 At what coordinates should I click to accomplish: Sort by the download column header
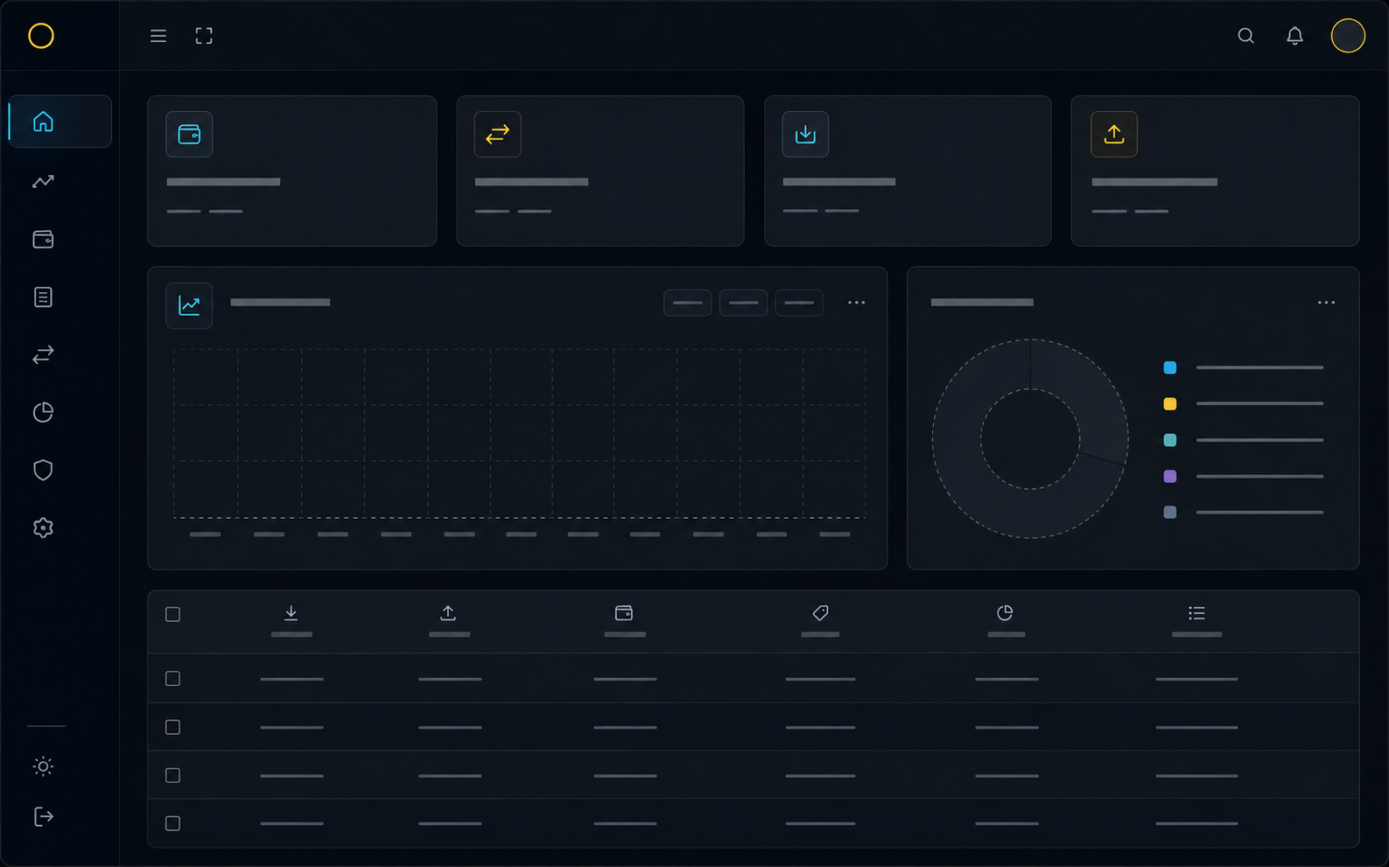pos(291,620)
